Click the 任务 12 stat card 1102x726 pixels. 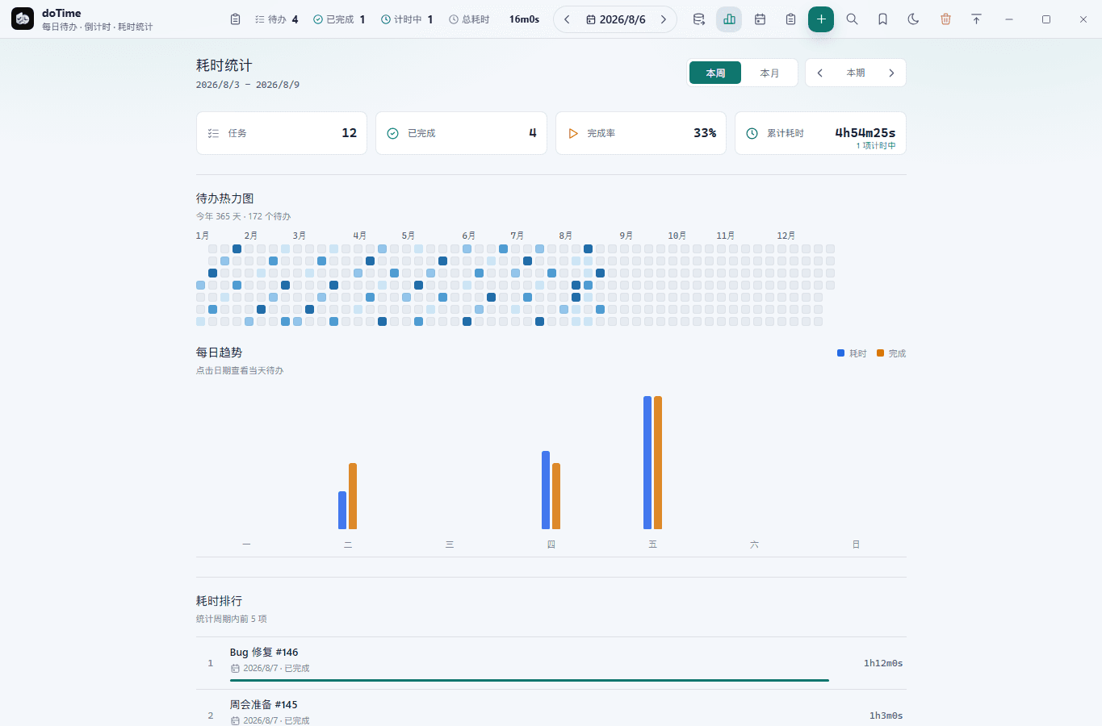[282, 133]
